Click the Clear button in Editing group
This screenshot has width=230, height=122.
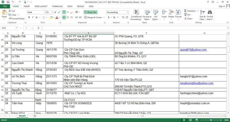click(189, 19)
